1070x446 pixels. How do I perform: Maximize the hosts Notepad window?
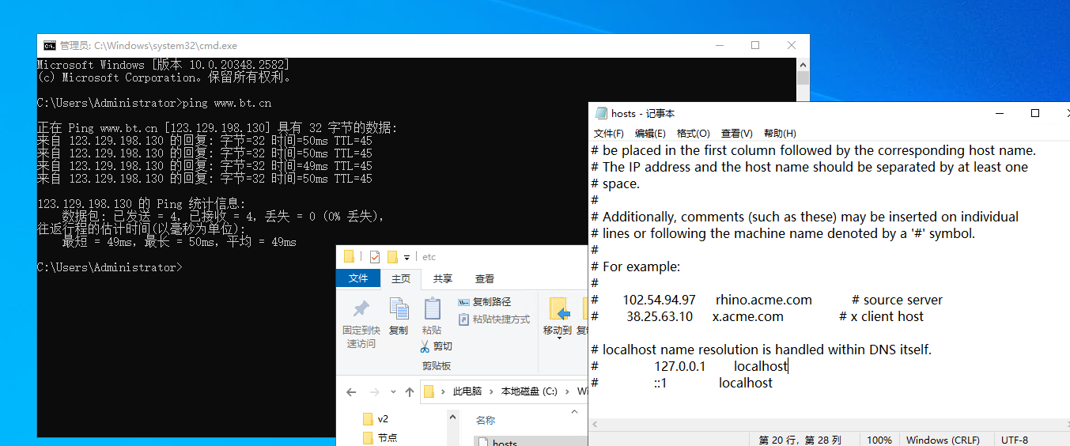1035,114
